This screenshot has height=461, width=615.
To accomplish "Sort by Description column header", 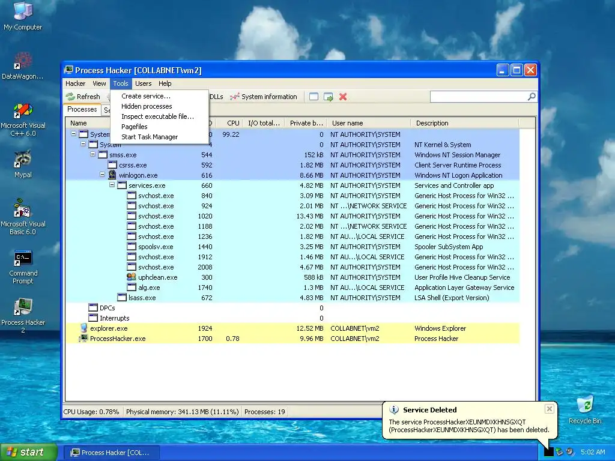I will click(465, 123).
